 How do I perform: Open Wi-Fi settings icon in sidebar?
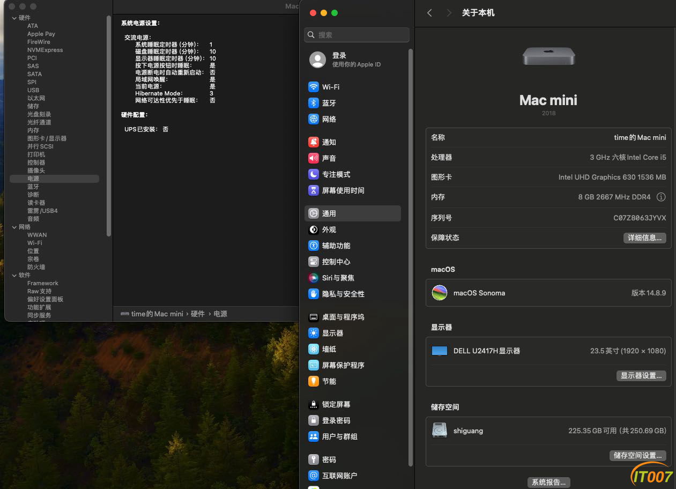click(x=314, y=87)
